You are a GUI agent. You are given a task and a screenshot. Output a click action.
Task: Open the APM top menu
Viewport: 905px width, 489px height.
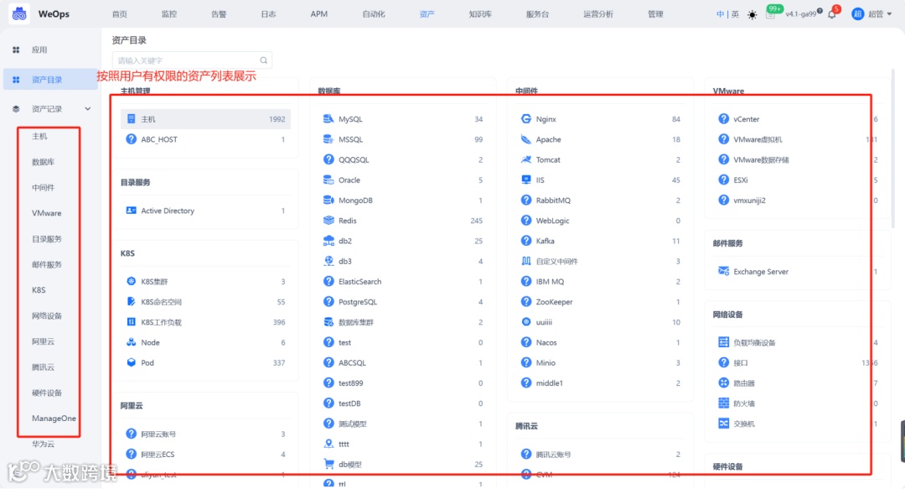pyautogui.click(x=318, y=14)
